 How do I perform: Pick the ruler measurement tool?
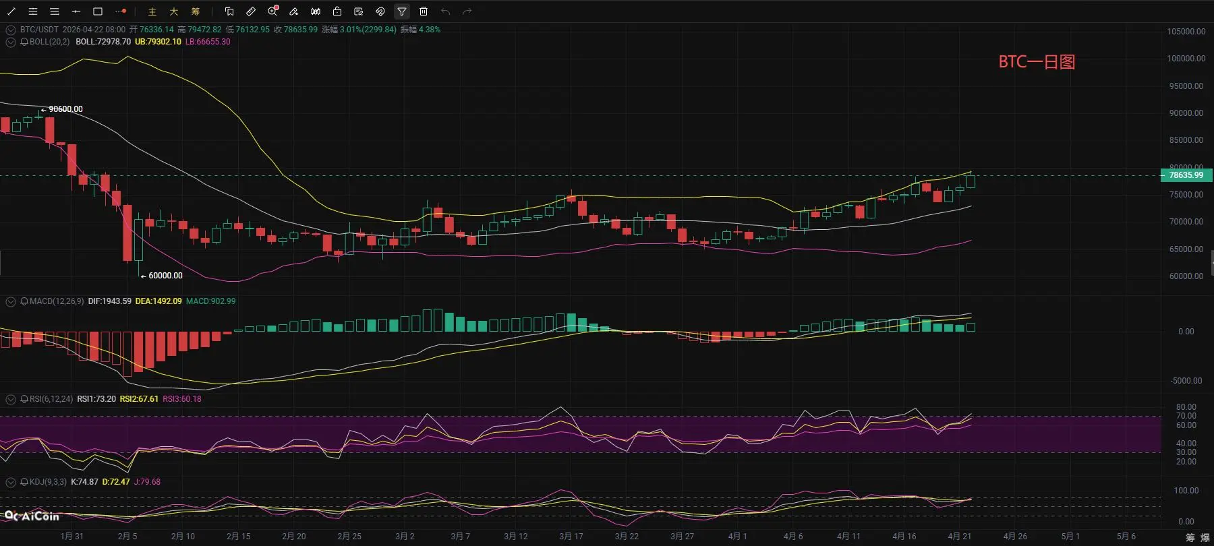coord(251,11)
